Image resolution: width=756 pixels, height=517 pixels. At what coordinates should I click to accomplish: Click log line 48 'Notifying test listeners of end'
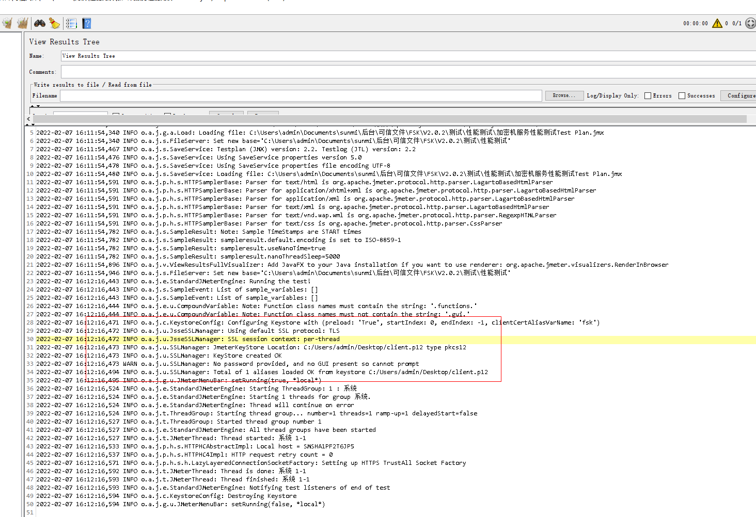point(213,488)
